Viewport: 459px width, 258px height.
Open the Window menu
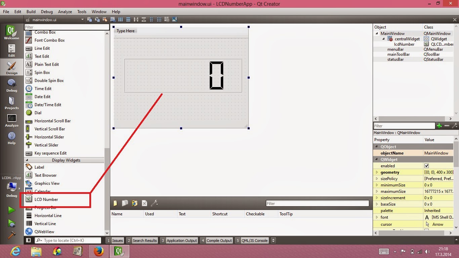[99, 11]
